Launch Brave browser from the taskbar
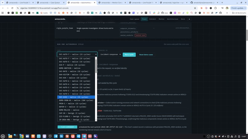The width and height of the screenshot is (248, 139). 33,136
